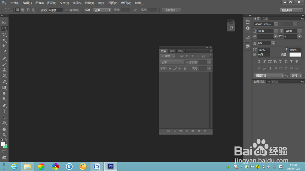305x171 pixels.
Task: Select the Pen tool
Action: (4, 105)
